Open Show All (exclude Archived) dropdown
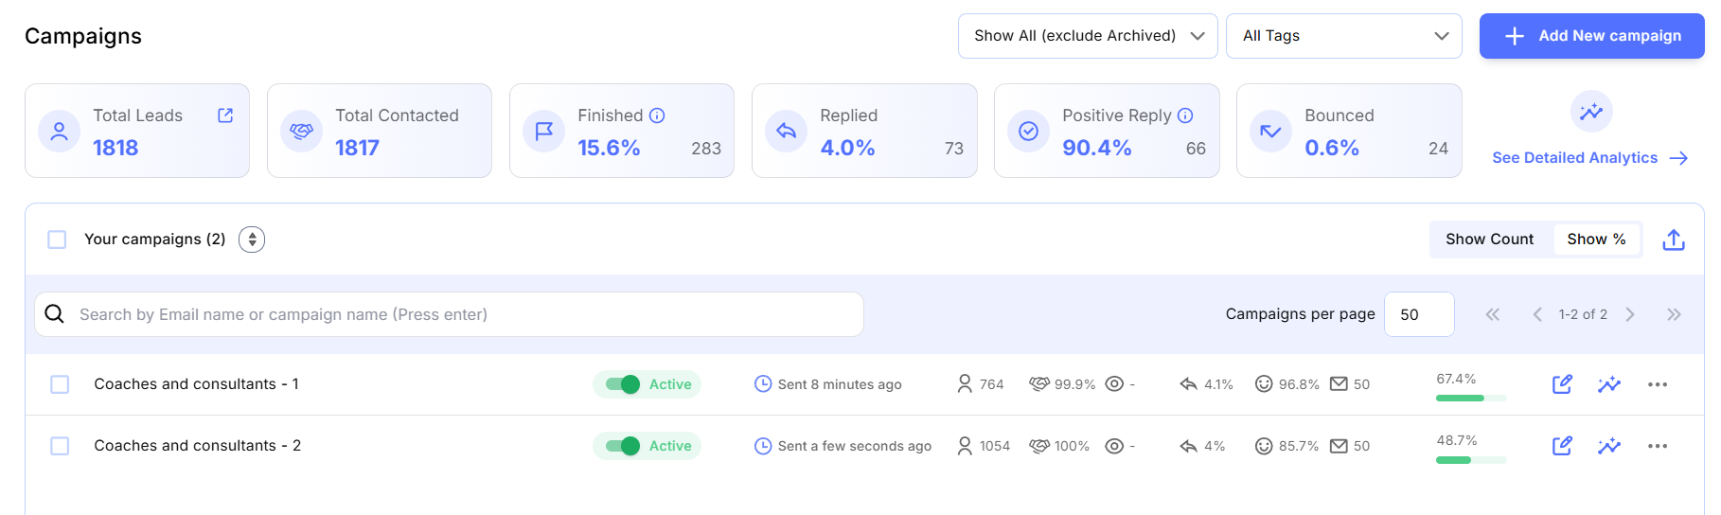The image size is (1721, 515). click(1088, 36)
